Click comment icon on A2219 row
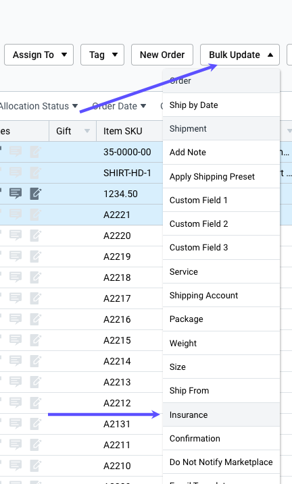The width and height of the screenshot is (292, 484). (16, 257)
